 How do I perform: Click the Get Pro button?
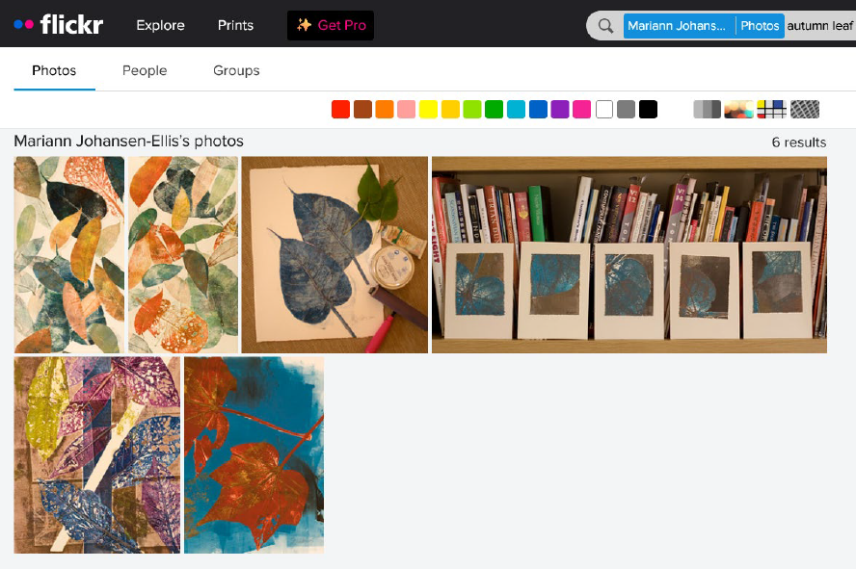click(x=331, y=25)
